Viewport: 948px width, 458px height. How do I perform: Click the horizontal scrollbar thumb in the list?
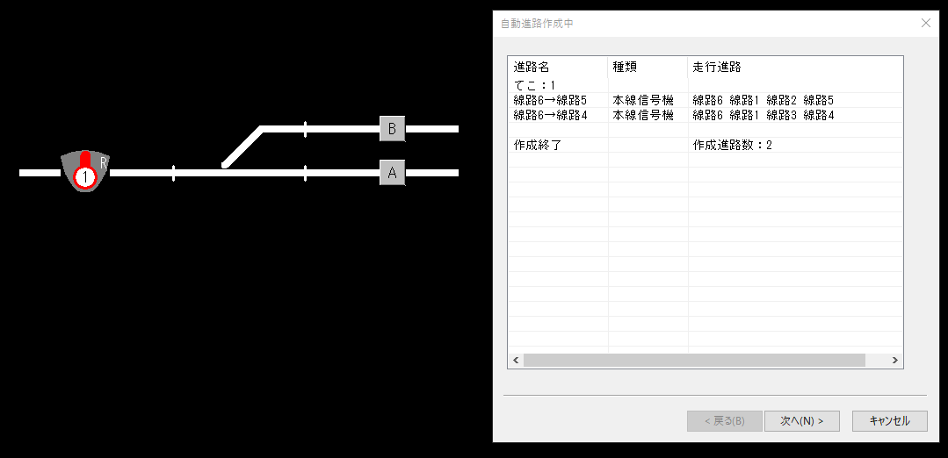694,361
